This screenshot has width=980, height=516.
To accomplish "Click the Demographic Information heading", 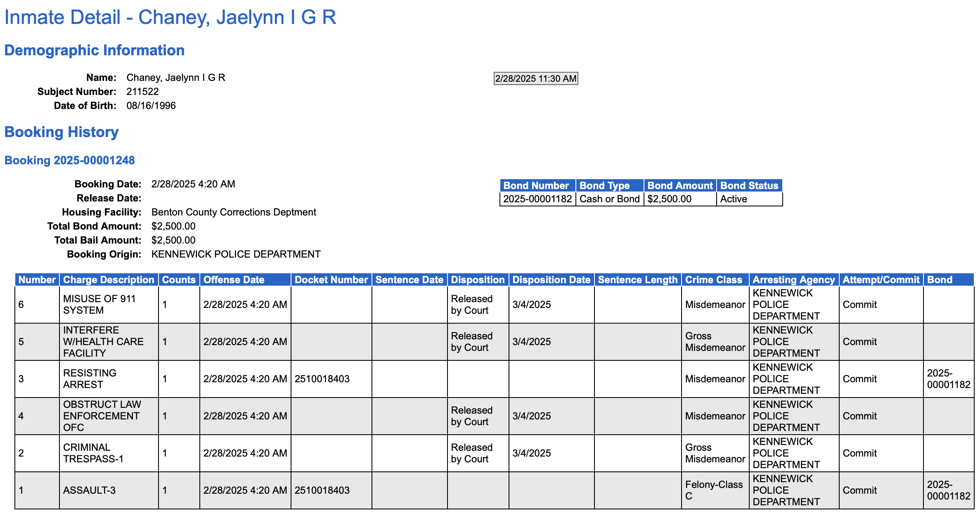I will click(95, 50).
